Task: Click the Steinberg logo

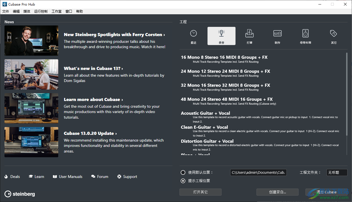Action: point(19,194)
